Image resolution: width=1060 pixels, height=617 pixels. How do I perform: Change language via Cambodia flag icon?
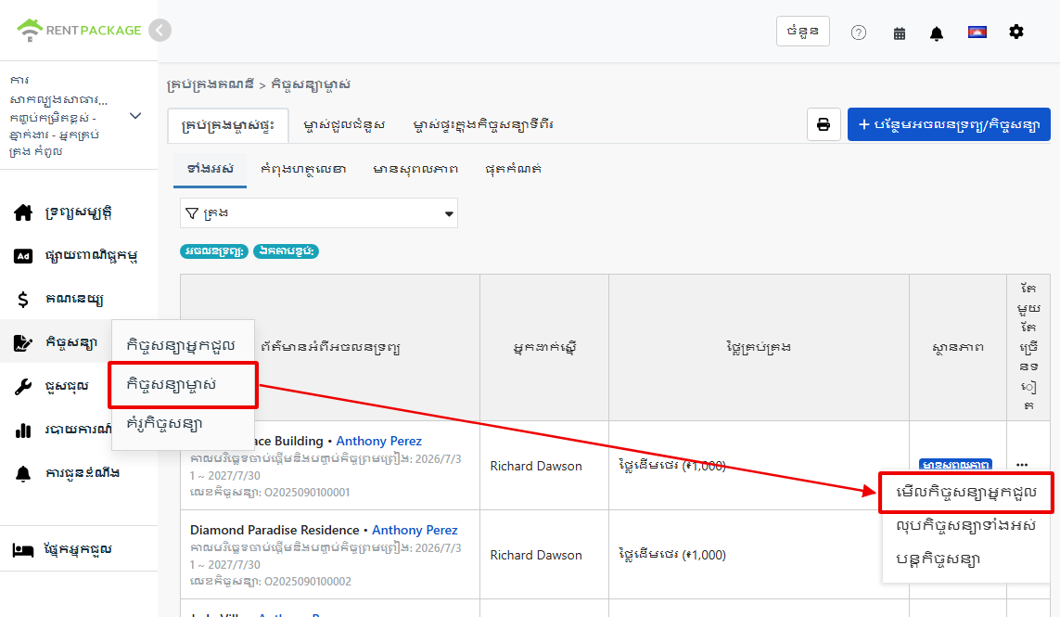(977, 32)
